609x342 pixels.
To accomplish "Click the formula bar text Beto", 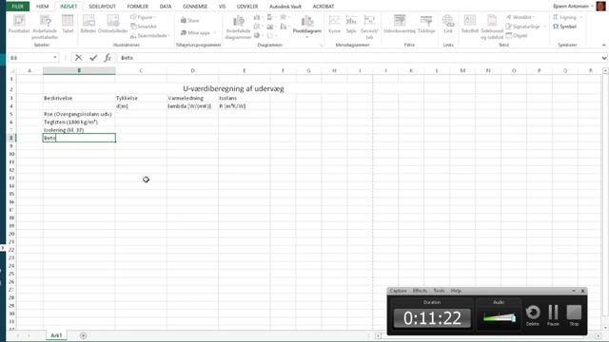I will point(127,58).
